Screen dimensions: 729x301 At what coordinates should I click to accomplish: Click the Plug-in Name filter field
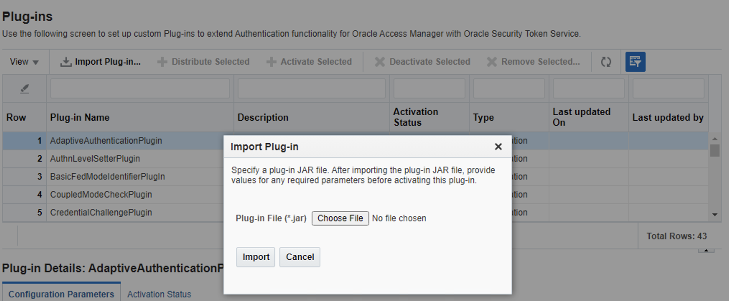tap(140, 88)
